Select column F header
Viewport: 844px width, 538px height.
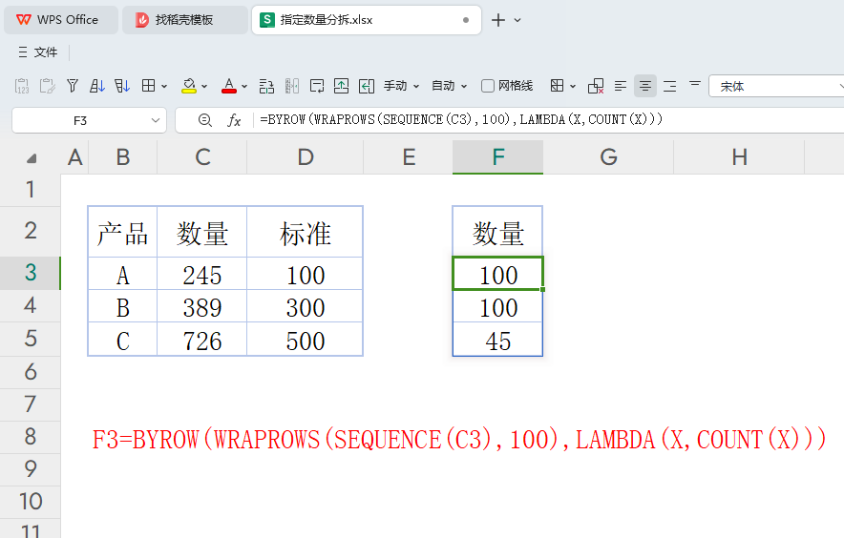coord(497,157)
